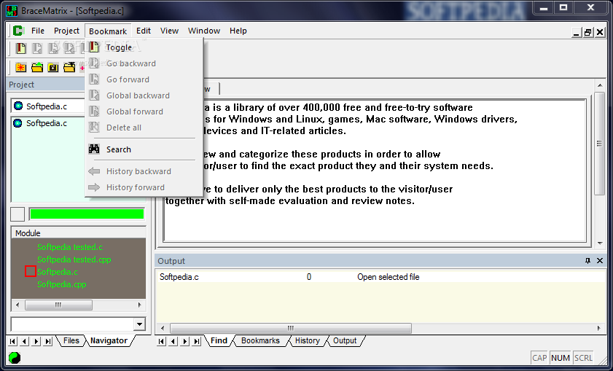
Task: Choose Go forward in Bookmark menu
Action: pos(144,79)
